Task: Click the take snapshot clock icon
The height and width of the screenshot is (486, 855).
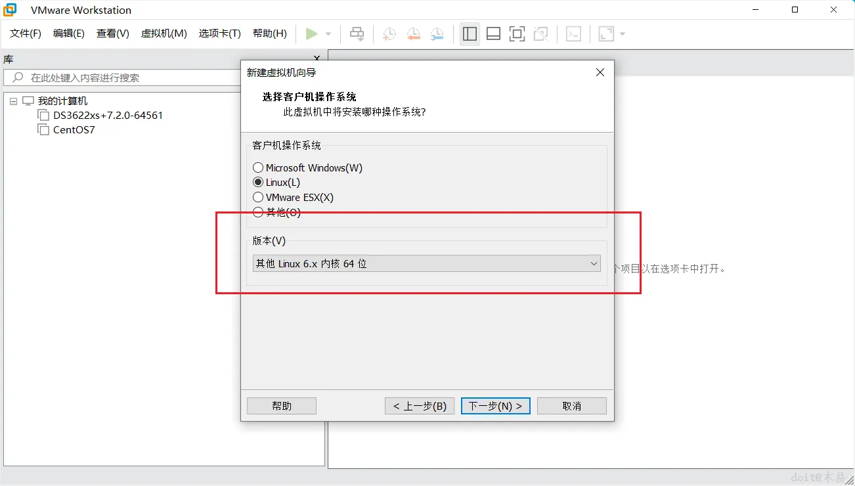Action: 389,33
